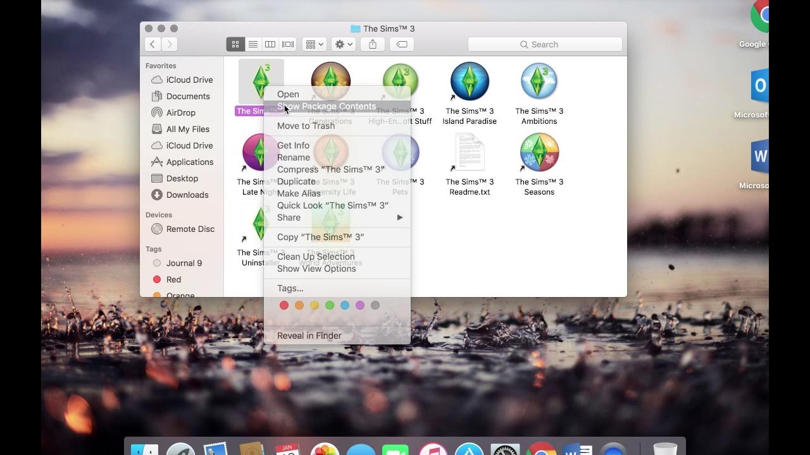Go forward with the Finder forward arrow
Viewport: 810px width, 455px height.
169,44
